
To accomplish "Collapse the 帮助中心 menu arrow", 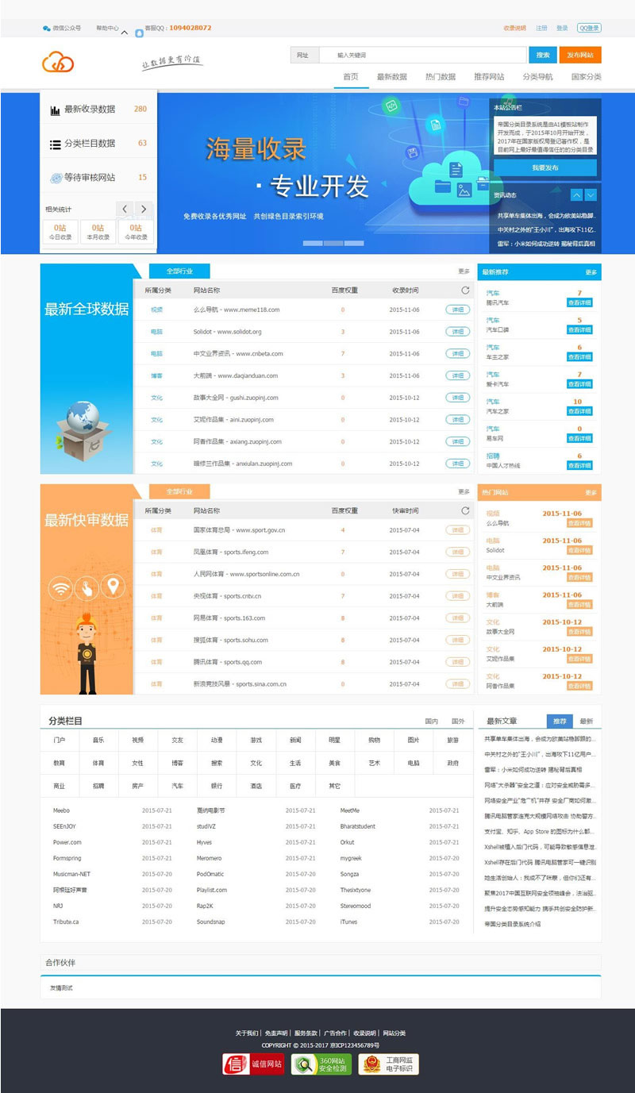I will pyautogui.click(x=124, y=31).
